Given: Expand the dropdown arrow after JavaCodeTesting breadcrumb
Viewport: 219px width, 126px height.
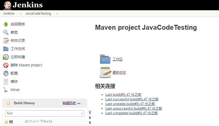Looking at the screenshot, I should pos(57,14).
